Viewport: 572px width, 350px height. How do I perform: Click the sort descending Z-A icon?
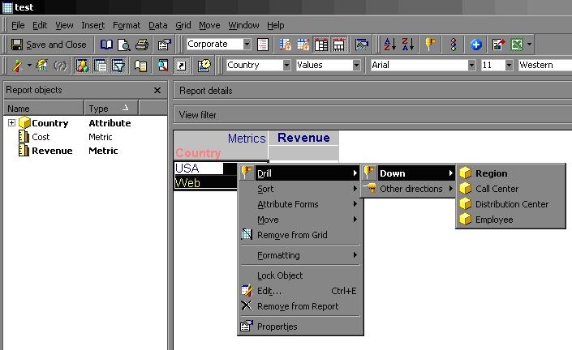pos(407,45)
